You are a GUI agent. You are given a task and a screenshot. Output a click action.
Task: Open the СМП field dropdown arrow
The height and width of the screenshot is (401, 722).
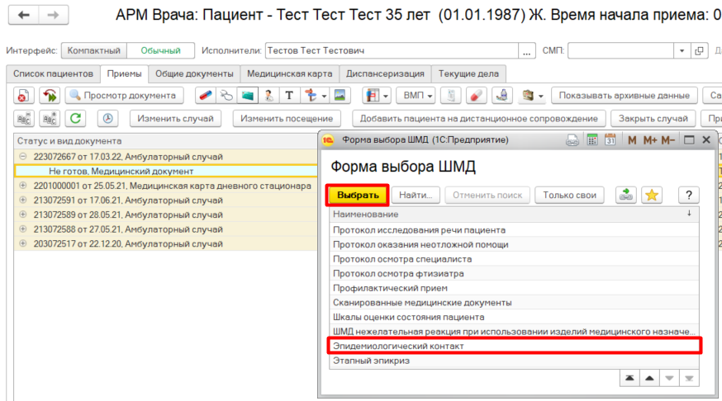point(682,51)
